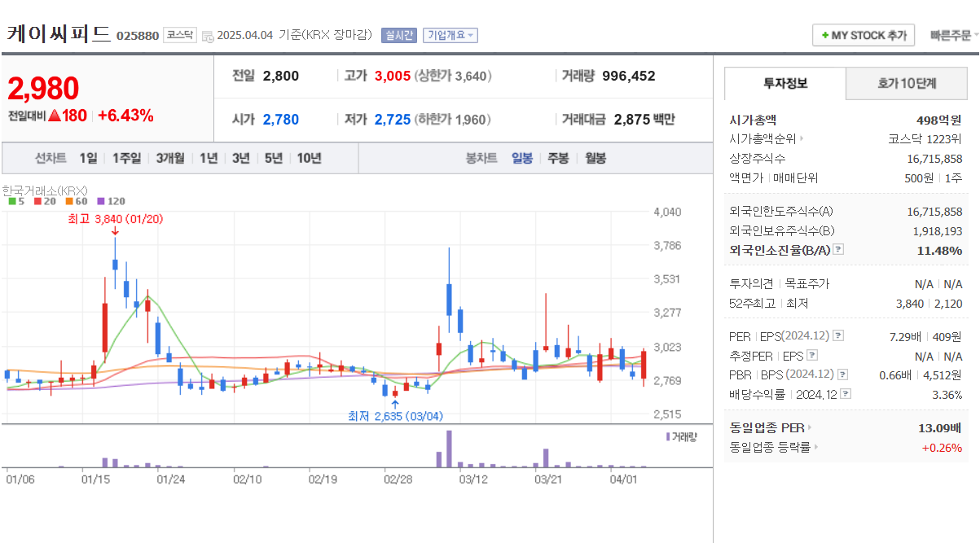
Task: Open help icon beside 추정PER EPS
Action: click(811, 356)
